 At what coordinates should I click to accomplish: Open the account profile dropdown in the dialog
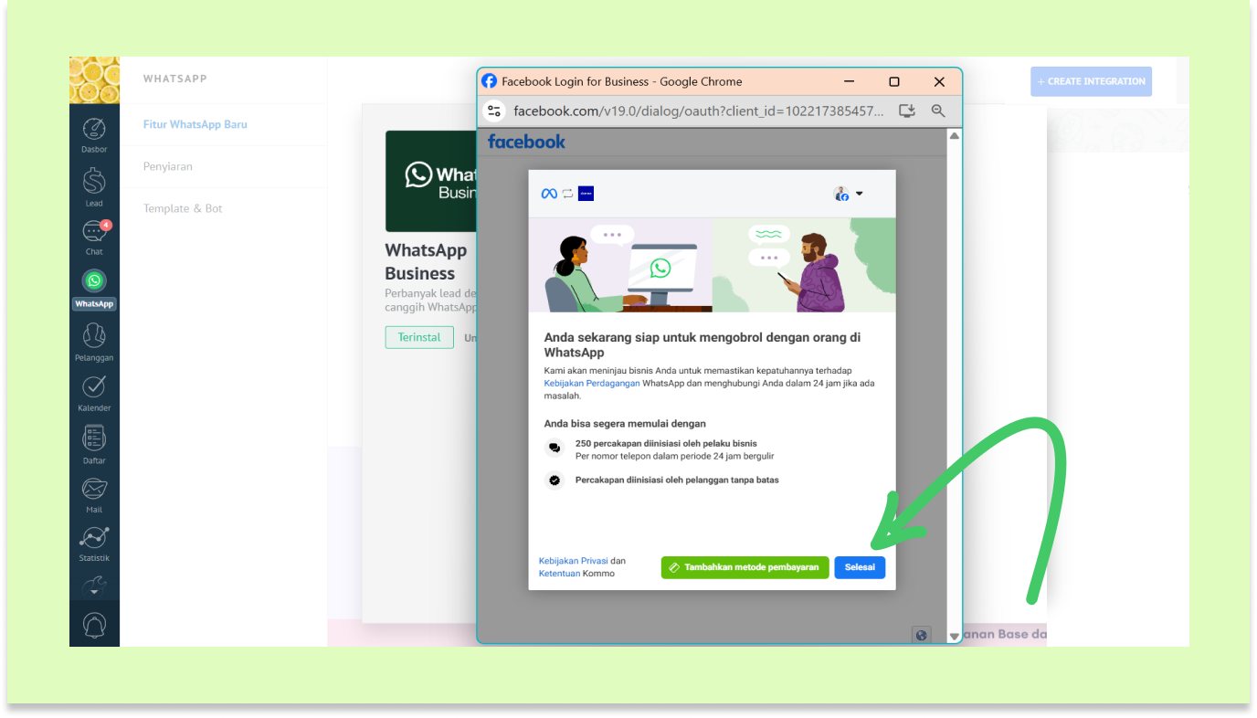point(849,194)
